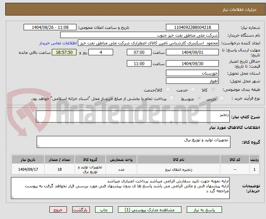Screen dimensions: 266x219
Task: Select the کالا/خدمت radio button
Action: click(x=168, y=89)
